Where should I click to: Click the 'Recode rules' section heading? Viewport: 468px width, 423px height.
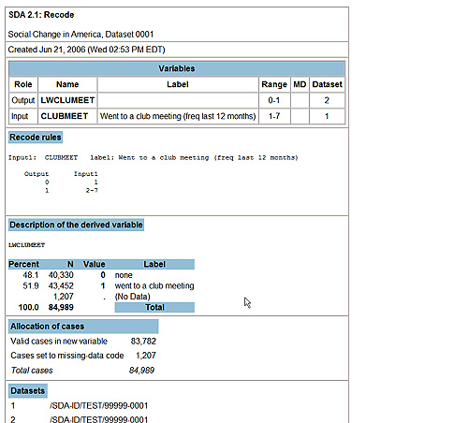pyautogui.click(x=36, y=138)
